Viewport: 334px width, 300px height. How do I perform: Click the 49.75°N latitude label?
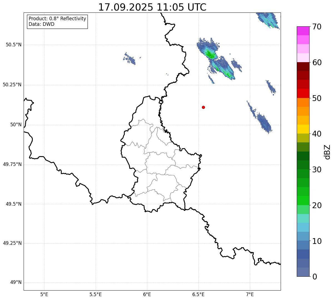(12, 164)
